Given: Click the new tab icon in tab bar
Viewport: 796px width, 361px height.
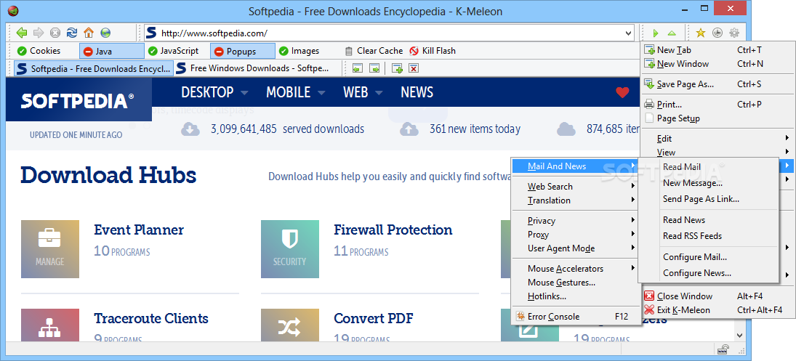Looking at the screenshot, I should click(x=397, y=68).
